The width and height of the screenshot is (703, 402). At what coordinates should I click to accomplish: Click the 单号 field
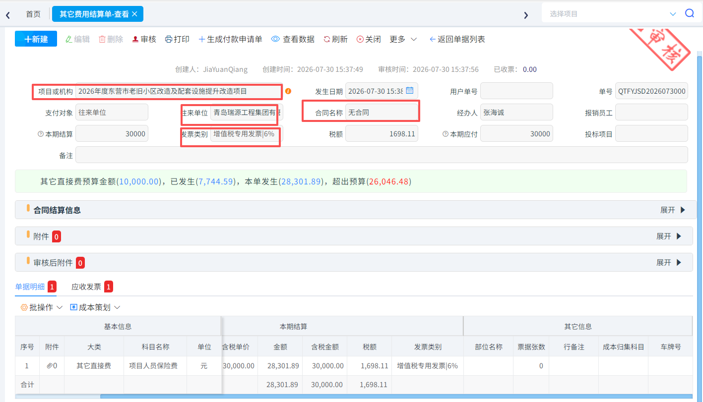point(651,91)
